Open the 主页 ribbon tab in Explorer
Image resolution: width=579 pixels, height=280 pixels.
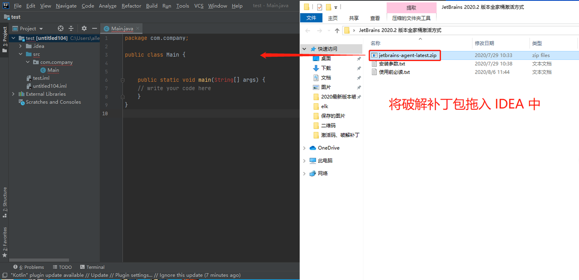tap(333, 18)
